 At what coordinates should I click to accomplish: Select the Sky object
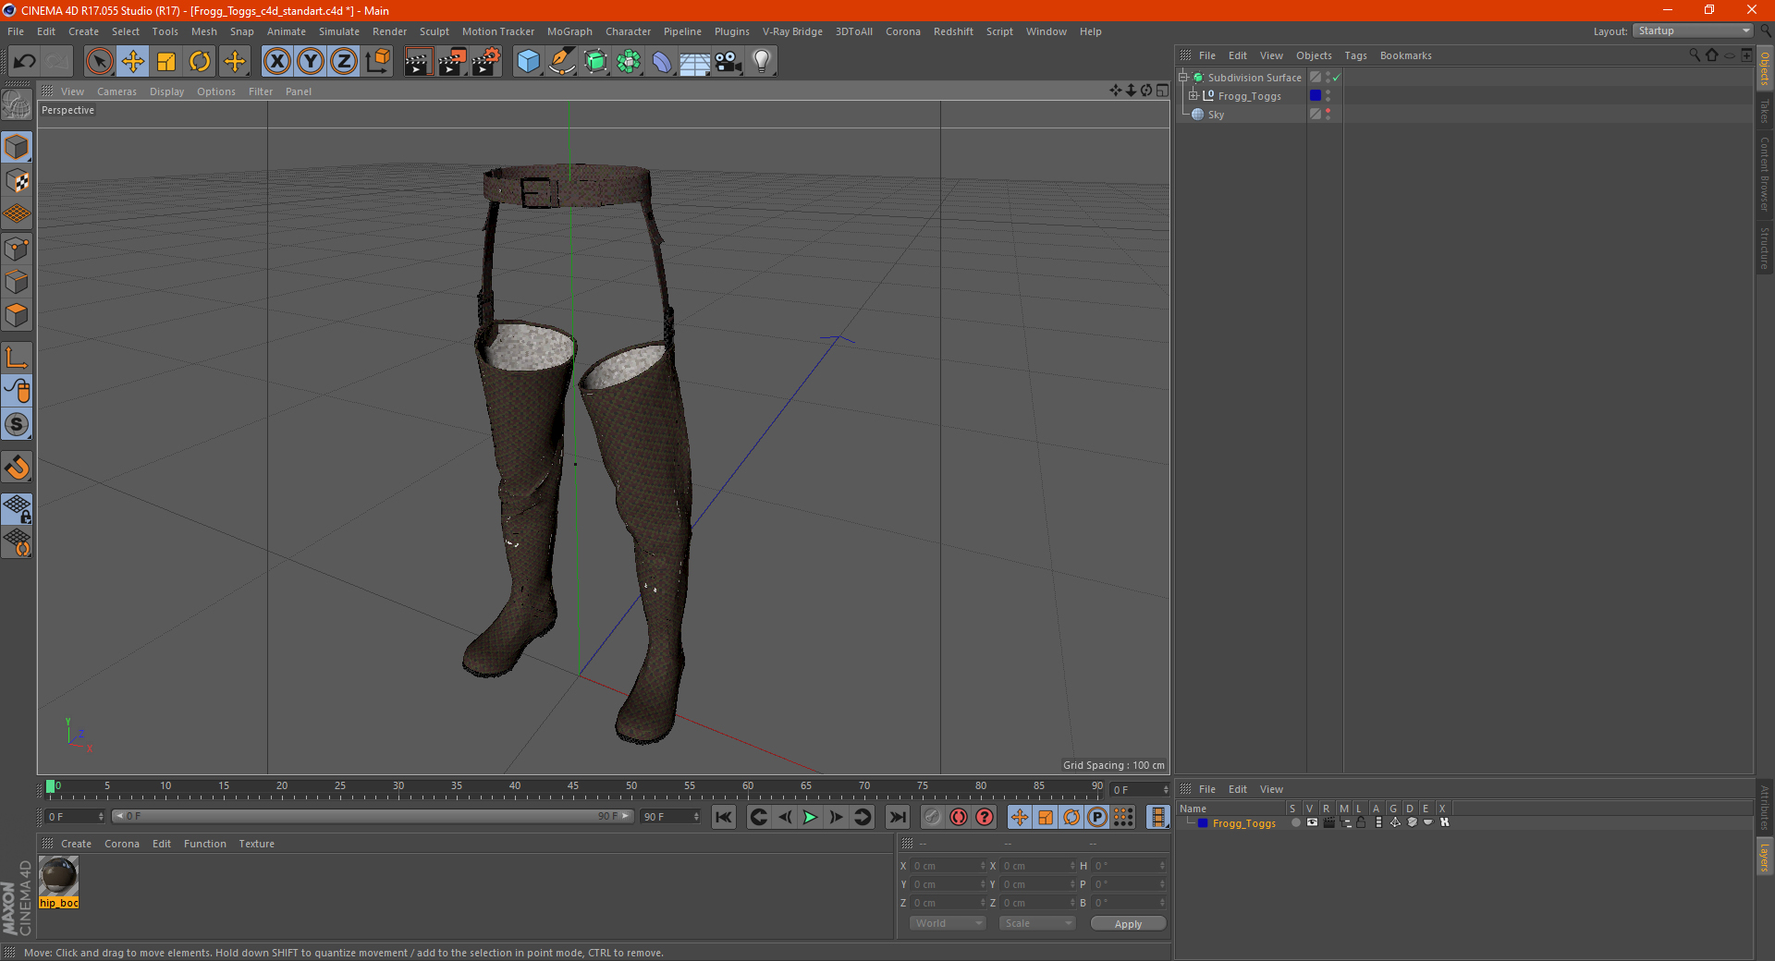coord(1216,115)
